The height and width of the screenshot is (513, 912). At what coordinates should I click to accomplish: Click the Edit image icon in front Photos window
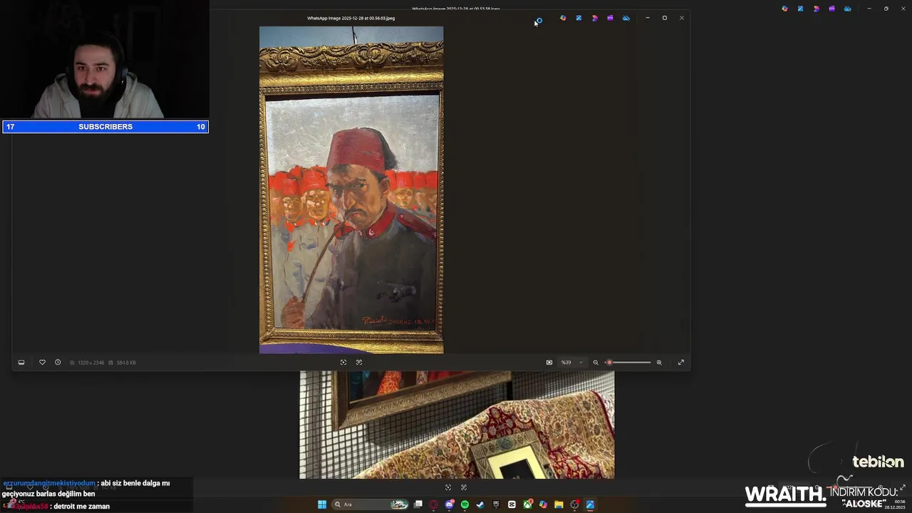click(x=579, y=18)
